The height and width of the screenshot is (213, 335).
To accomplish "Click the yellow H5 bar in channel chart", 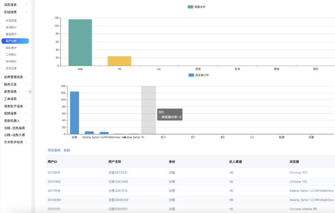I will click(x=119, y=61).
